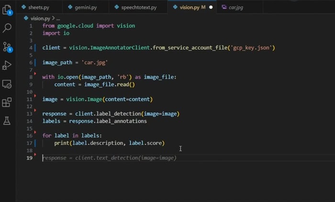Click 'from google.cloud import vision' text
Viewport: 335px width, 202px height.
[89, 26]
